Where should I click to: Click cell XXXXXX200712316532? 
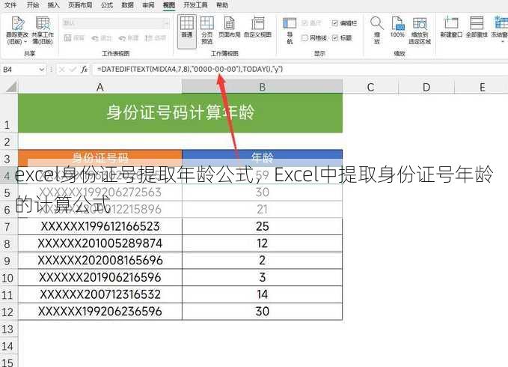pyautogui.click(x=100, y=294)
